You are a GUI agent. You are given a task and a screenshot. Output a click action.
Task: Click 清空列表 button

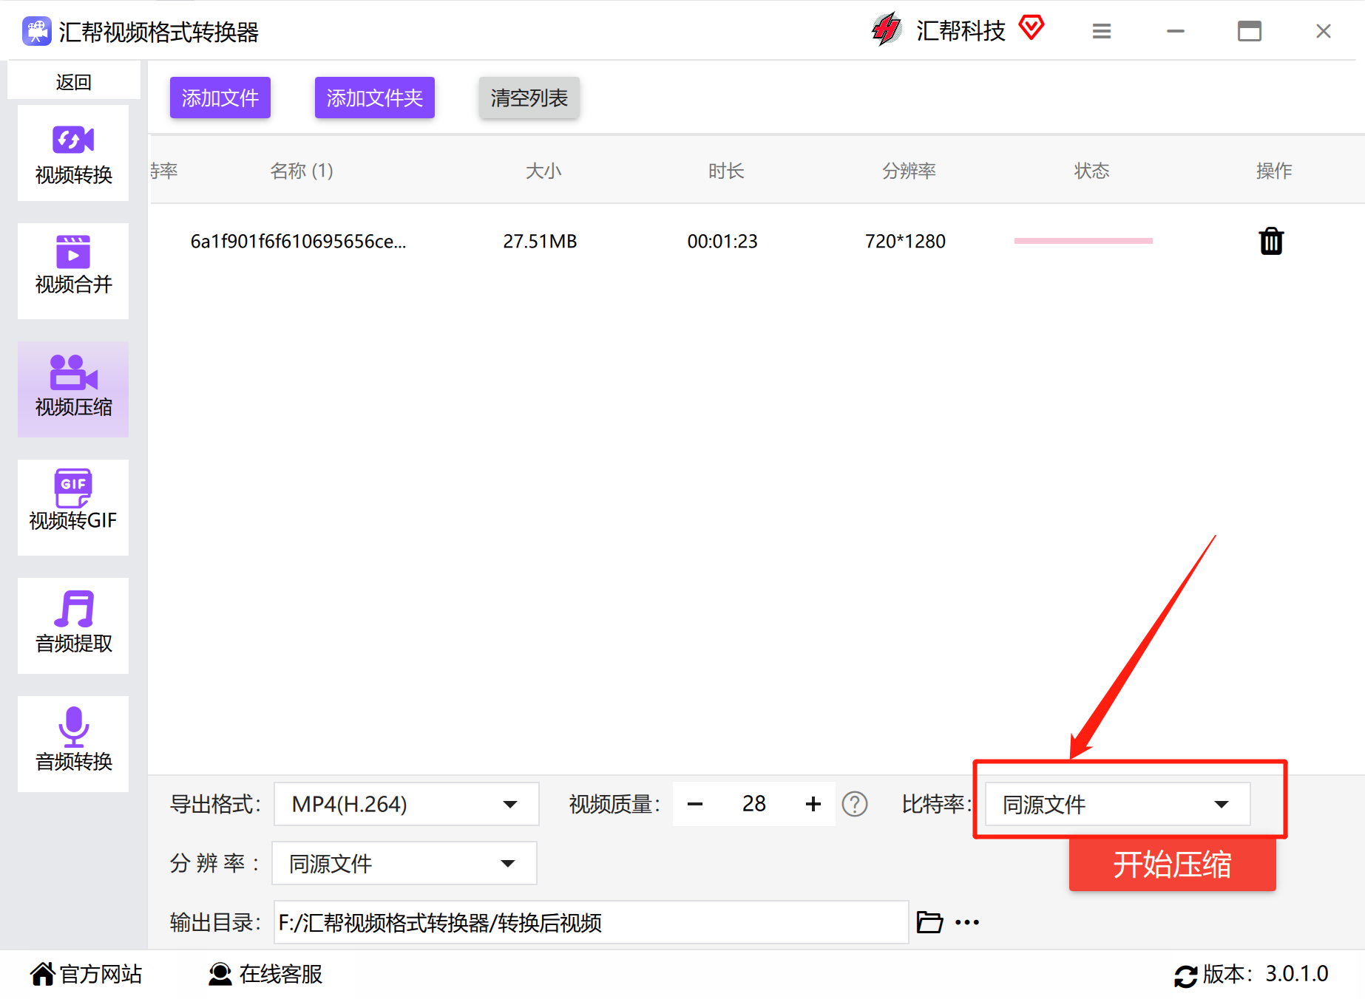click(x=529, y=98)
